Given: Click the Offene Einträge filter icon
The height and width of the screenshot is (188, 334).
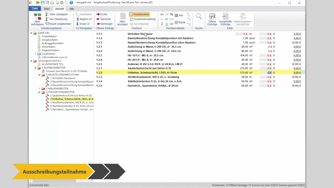Looking at the screenshot, I should click(212, 19).
